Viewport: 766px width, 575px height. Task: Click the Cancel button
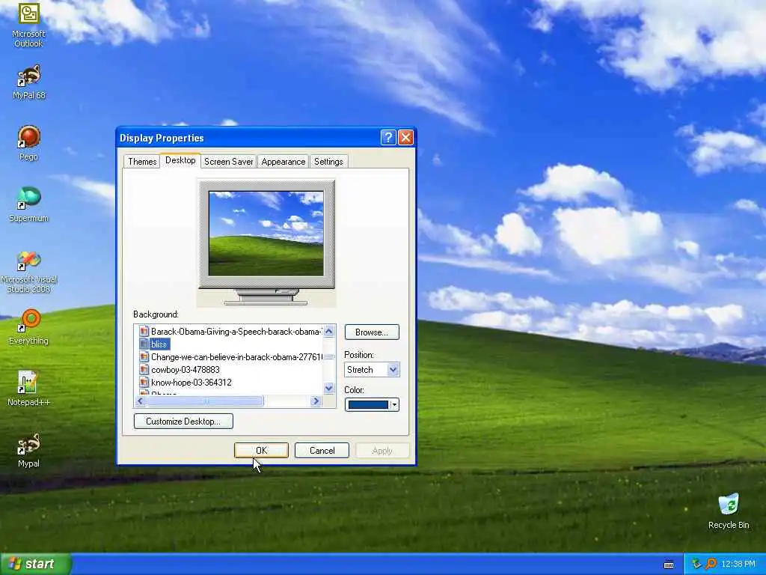tap(322, 450)
